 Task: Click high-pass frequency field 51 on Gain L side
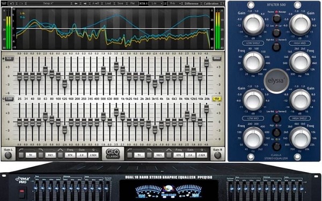click(31, 155)
